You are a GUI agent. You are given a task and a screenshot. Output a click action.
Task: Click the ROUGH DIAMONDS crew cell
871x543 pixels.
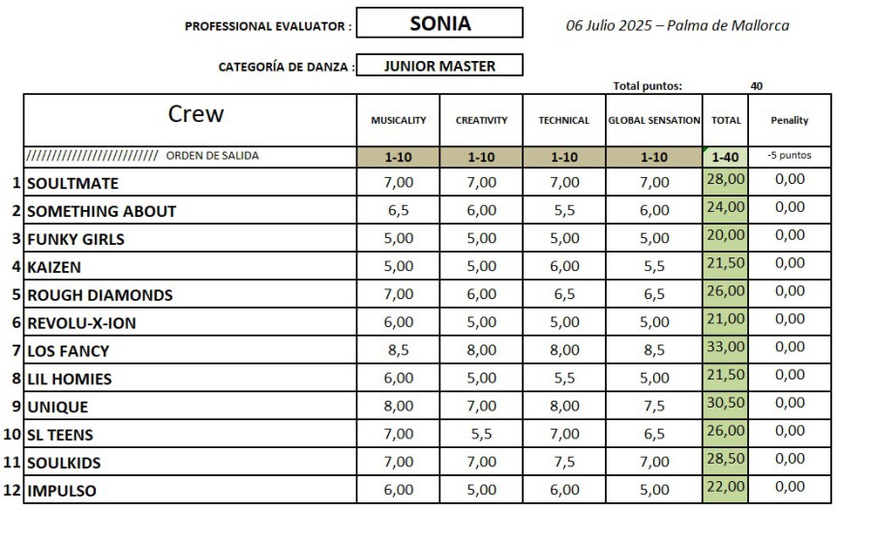191,294
